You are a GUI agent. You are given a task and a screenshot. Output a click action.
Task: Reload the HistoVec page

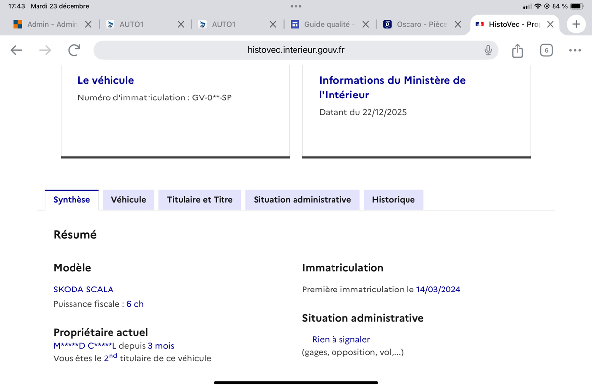tap(74, 50)
